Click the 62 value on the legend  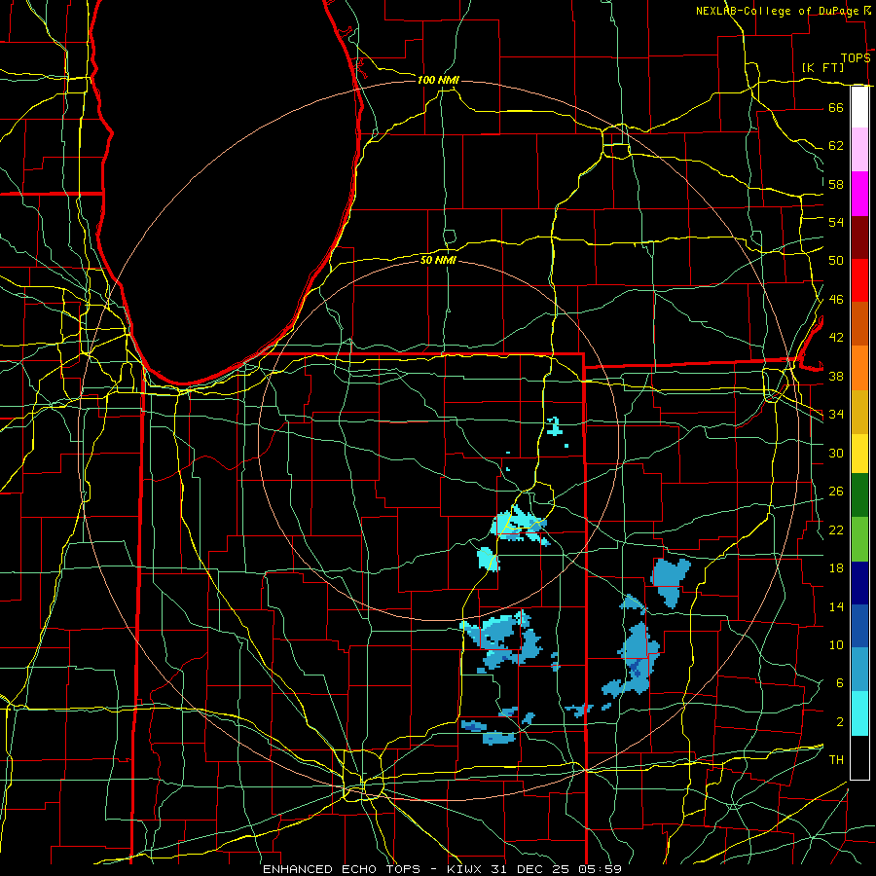click(836, 146)
